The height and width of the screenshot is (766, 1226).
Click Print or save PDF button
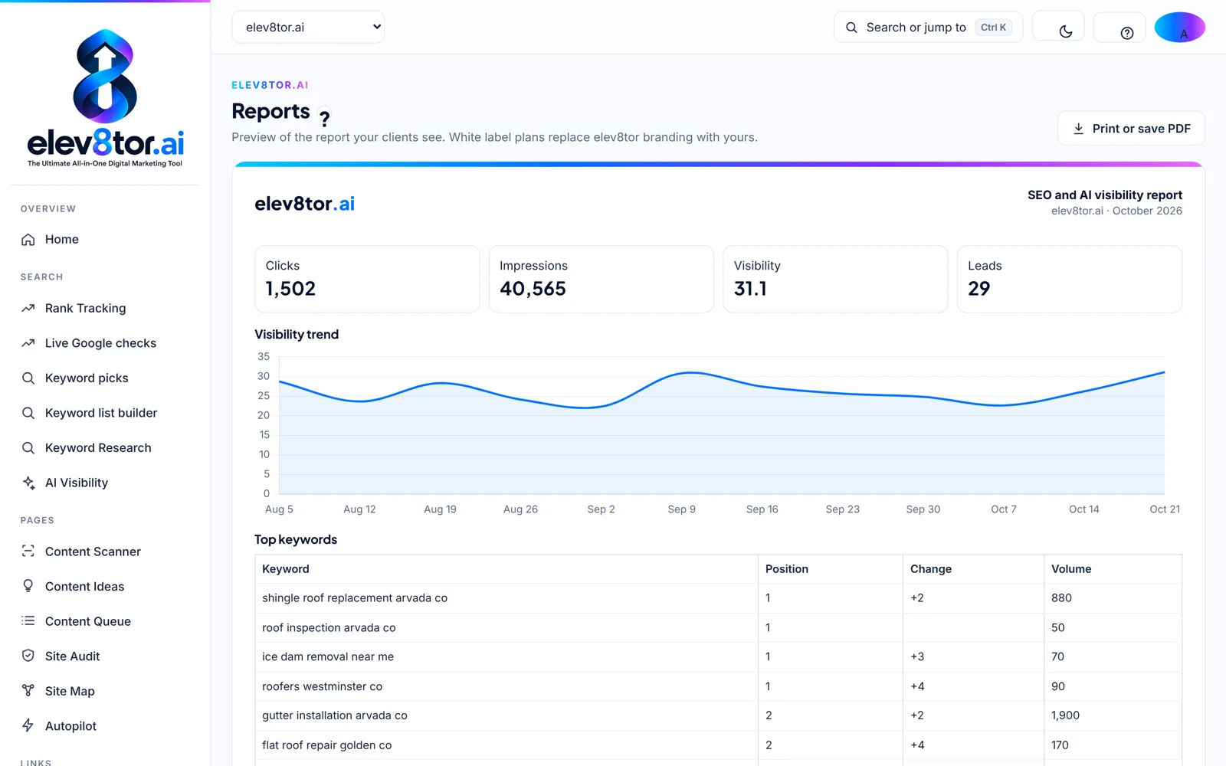click(1131, 129)
